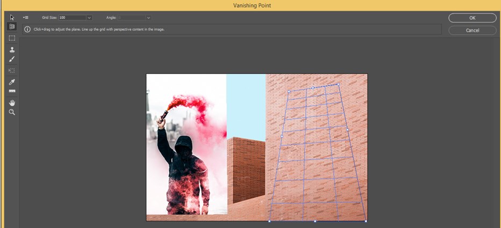The image size is (501, 228).
Task: Click the top edge midpoint handle of the plane
Action: coord(313,87)
